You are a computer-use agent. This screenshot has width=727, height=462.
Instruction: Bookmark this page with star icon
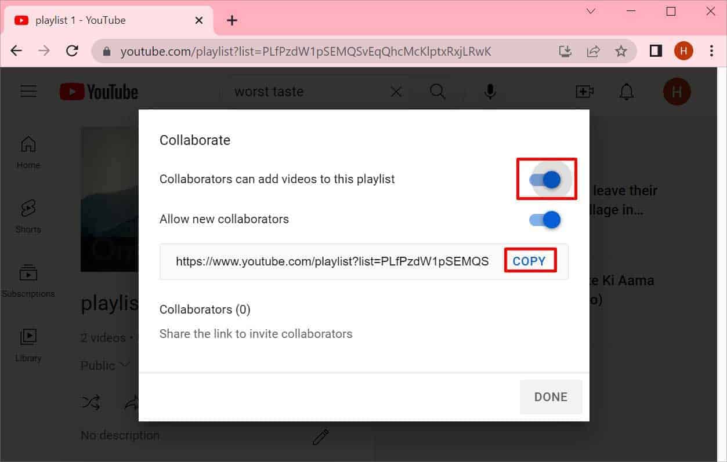[621, 52]
